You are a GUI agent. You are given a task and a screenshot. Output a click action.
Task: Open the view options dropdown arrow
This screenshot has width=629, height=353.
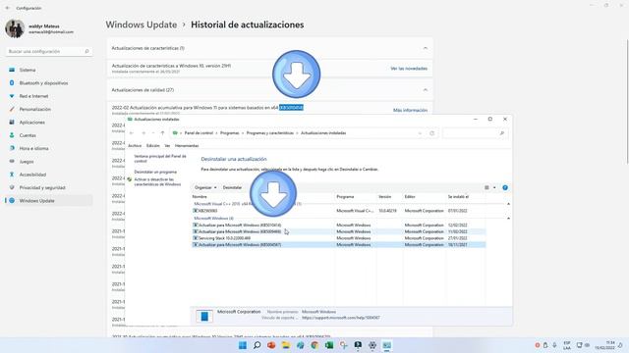click(494, 187)
